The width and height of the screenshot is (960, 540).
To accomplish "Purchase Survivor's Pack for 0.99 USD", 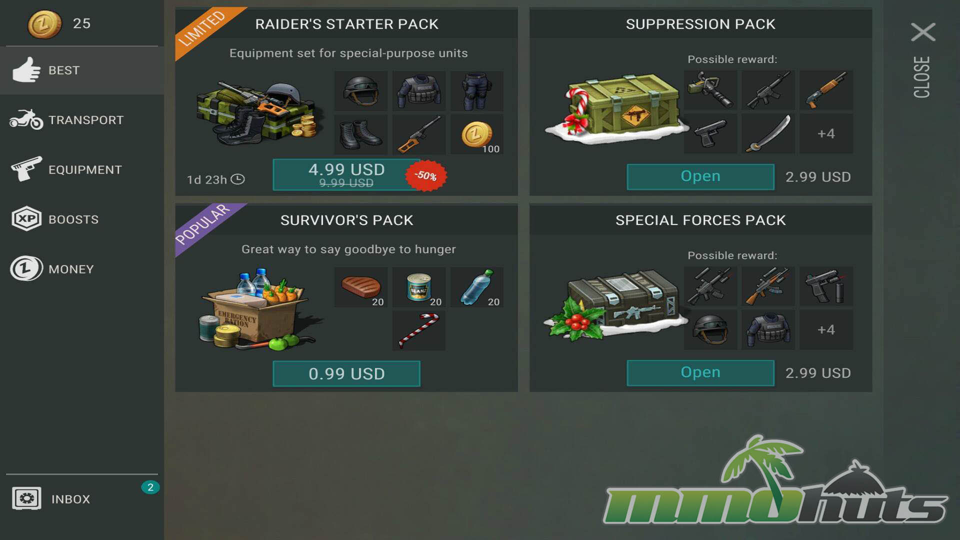I will point(346,373).
